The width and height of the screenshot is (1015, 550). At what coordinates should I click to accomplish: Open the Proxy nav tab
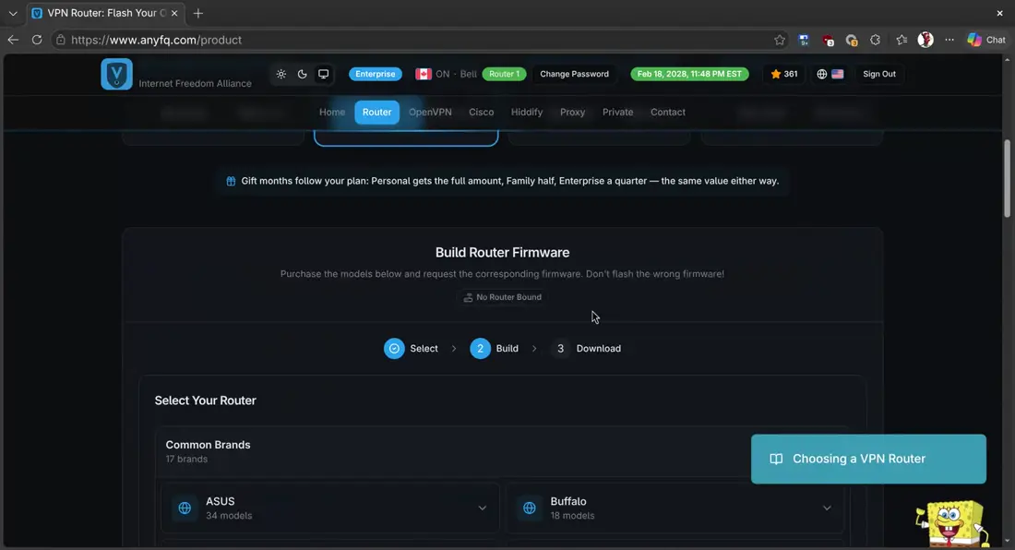tap(572, 112)
